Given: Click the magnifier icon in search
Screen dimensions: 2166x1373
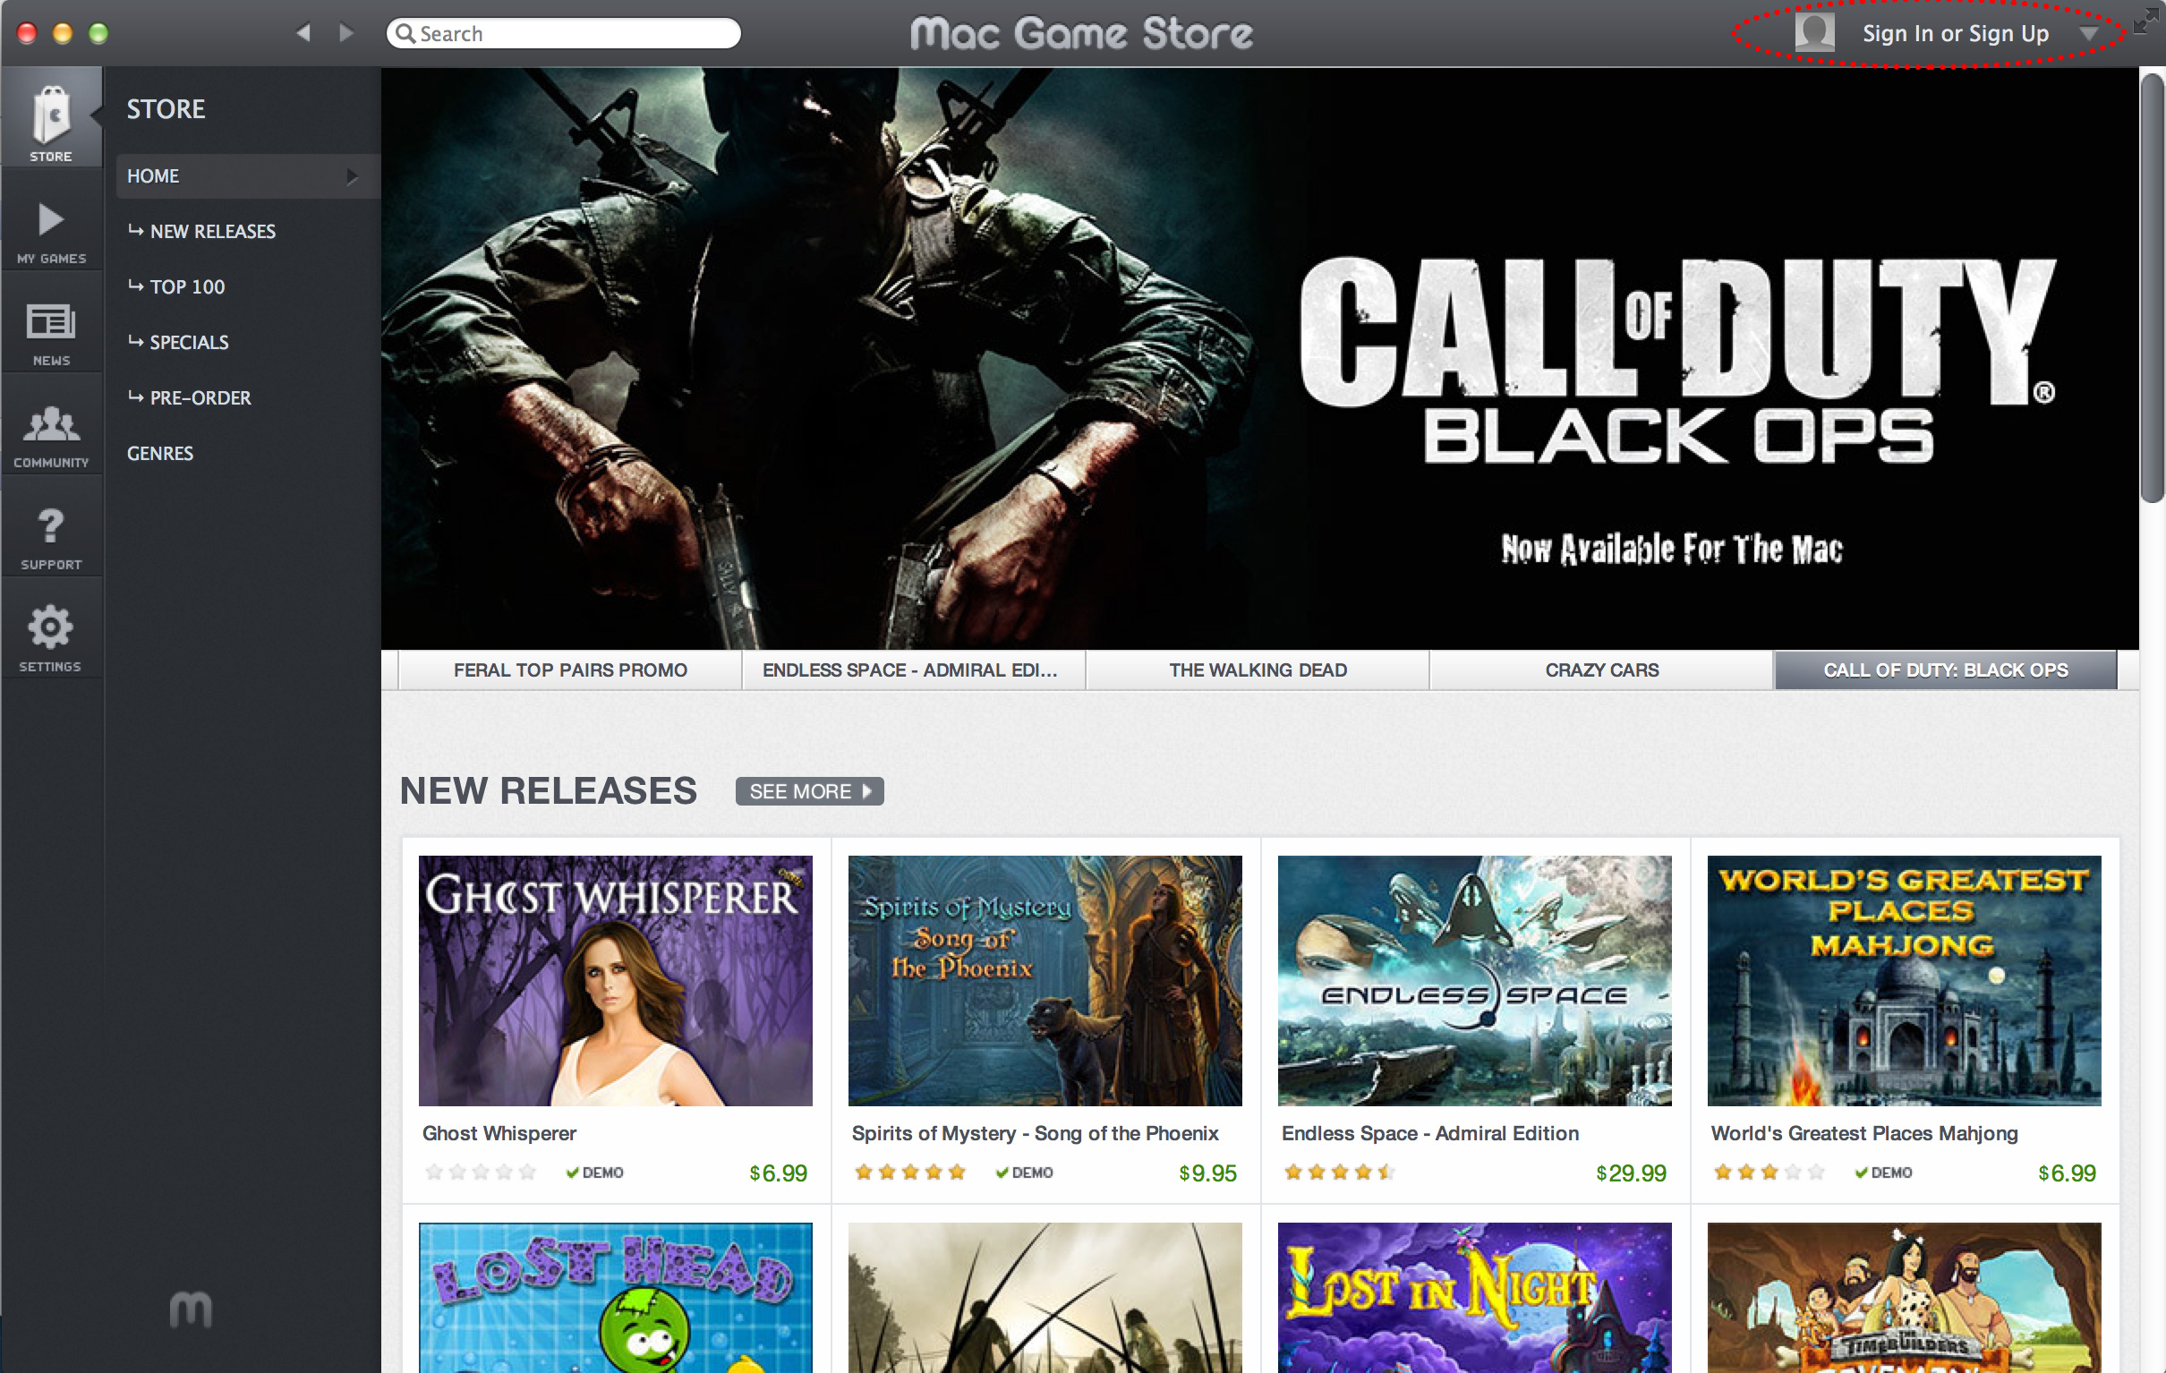Looking at the screenshot, I should click(x=405, y=33).
